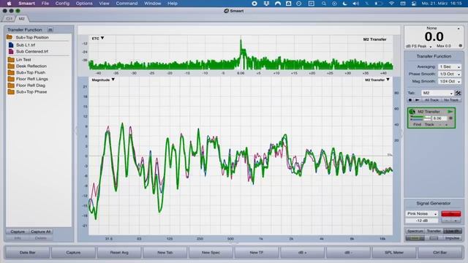This screenshot has height=263, width=468.
Task: Click the Wi-Fi icon in menu bar
Action: click(391, 4)
